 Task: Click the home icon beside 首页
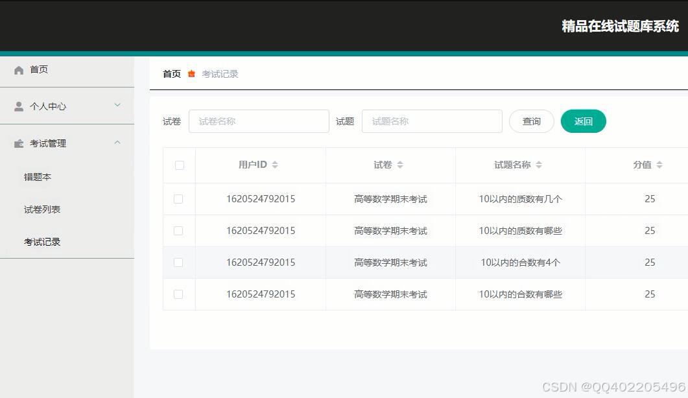coord(19,69)
